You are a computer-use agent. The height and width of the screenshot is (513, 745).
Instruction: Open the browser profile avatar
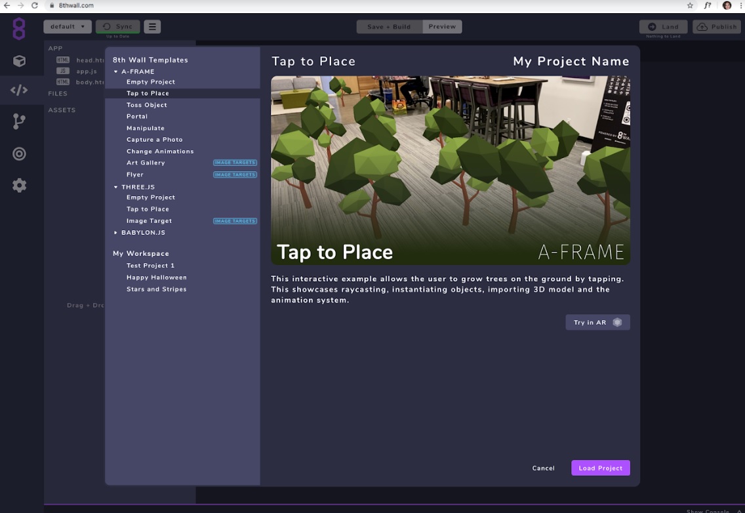(x=727, y=5)
